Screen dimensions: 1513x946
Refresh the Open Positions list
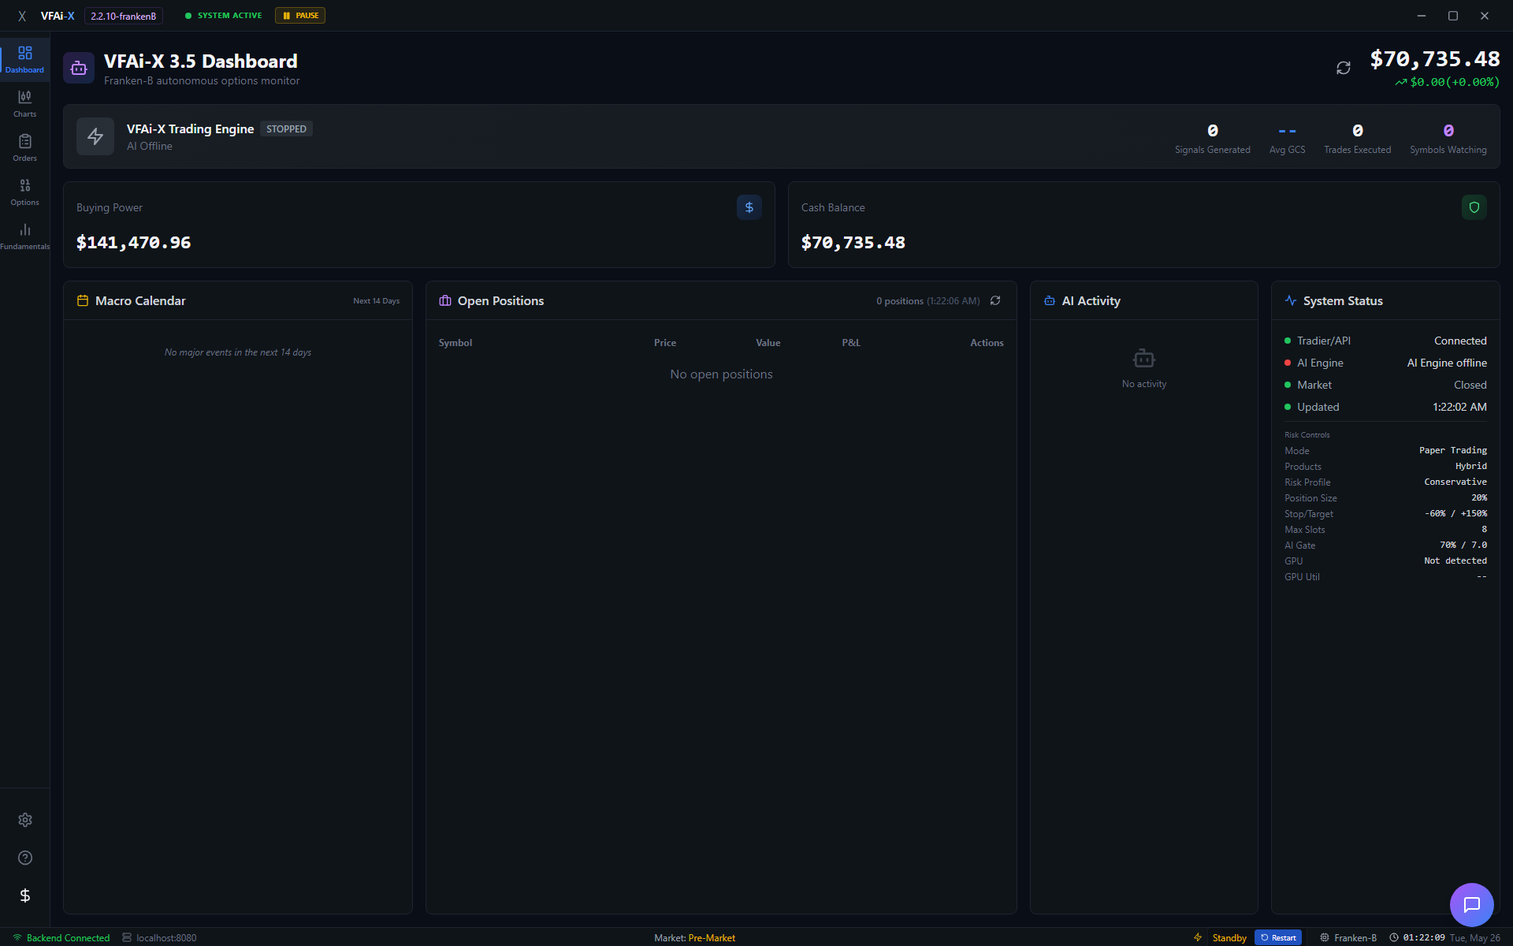click(x=995, y=300)
